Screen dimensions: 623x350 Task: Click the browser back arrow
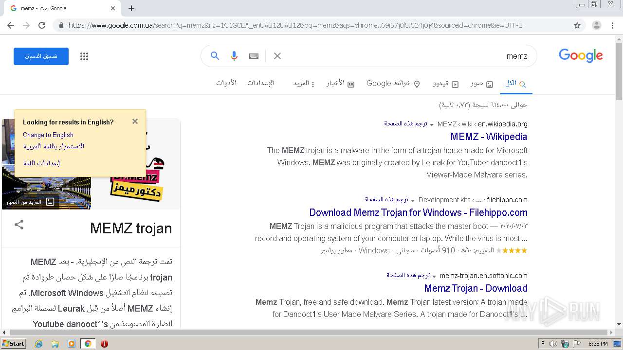pos(11,25)
